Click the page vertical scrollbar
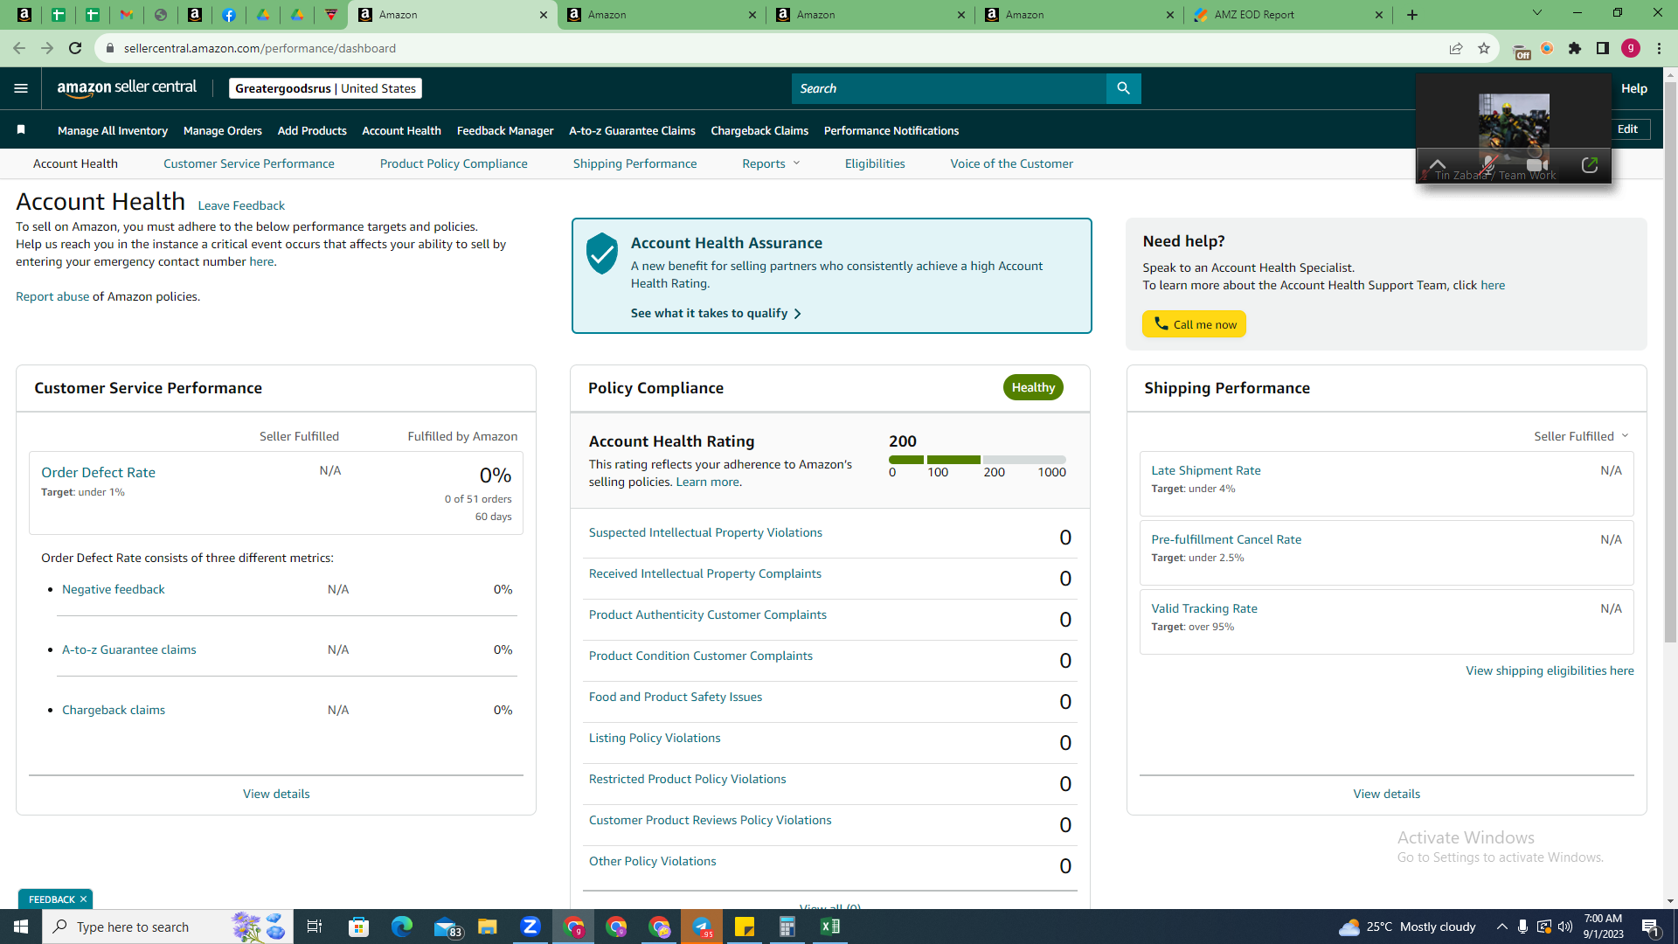The height and width of the screenshot is (944, 1678). tap(1670, 363)
